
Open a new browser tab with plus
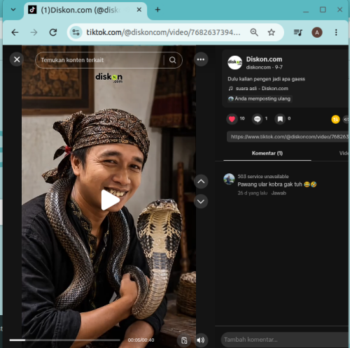point(157,10)
